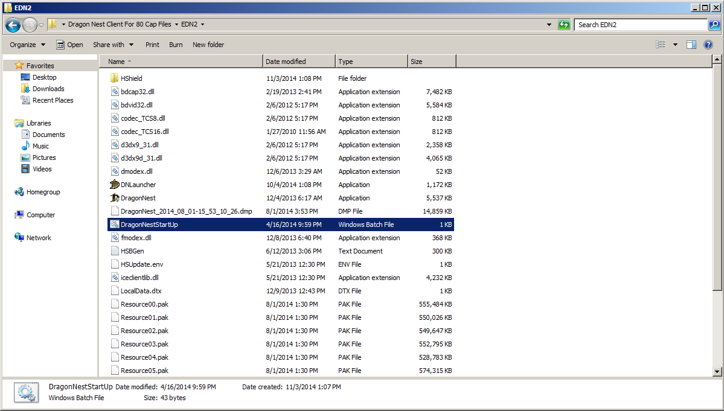Select the codec_TCS8.dll file icon
The height and width of the screenshot is (411, 724).
(x=115, y=118)
